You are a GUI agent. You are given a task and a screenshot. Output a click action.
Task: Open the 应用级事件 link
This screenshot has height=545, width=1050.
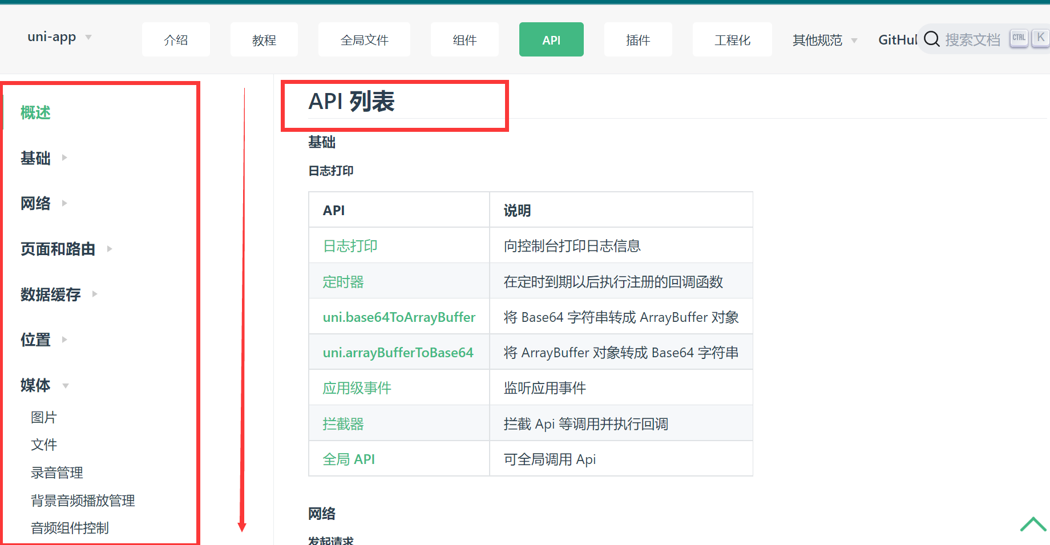(x=357, y=388)
